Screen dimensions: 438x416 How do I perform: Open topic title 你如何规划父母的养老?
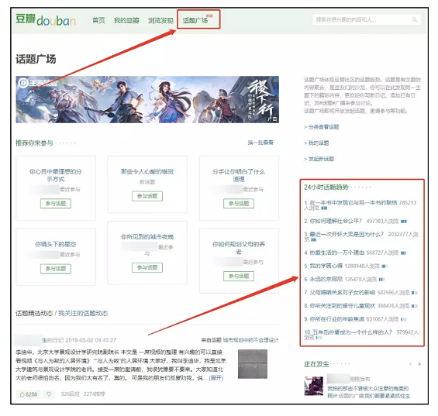(239, 248)
